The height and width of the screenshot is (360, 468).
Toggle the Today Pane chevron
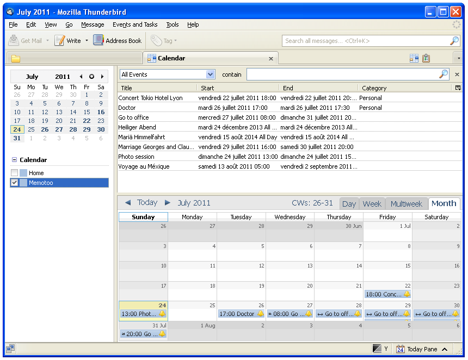tap(445, 349)
